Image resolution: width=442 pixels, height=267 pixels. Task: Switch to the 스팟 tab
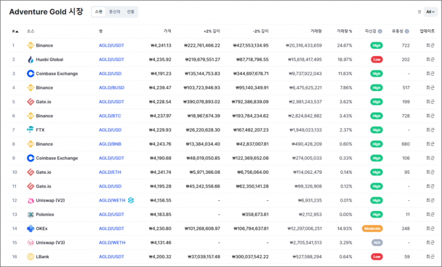[98, 12]
